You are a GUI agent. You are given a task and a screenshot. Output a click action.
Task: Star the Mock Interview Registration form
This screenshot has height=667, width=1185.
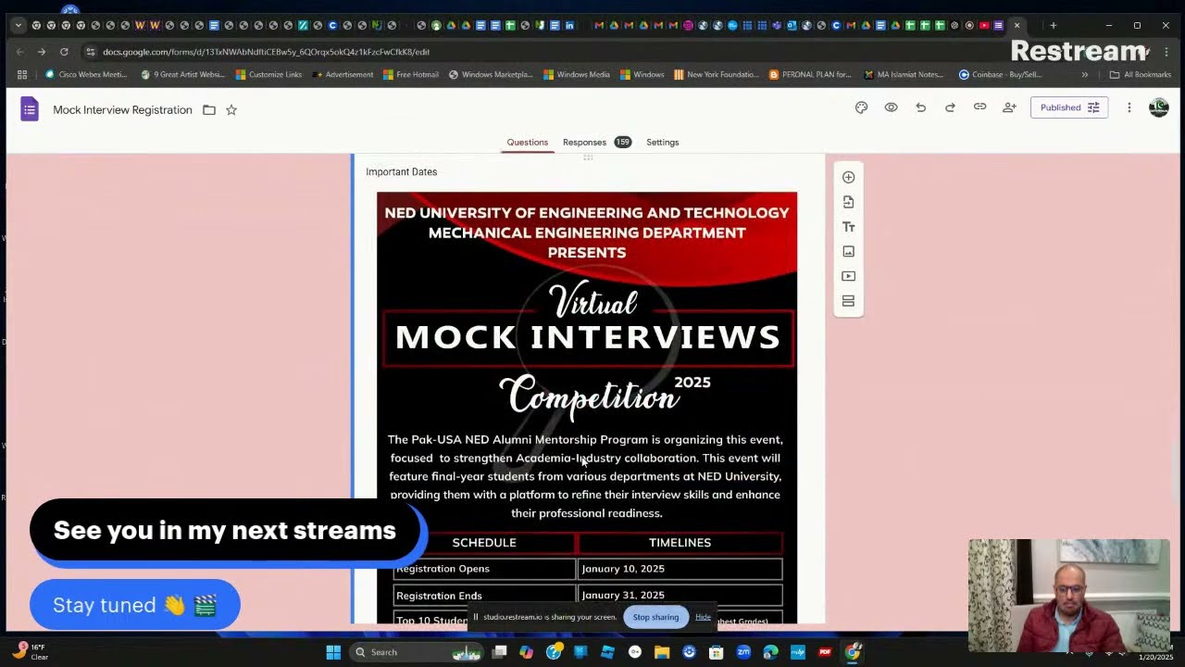[x=231, y=109]
